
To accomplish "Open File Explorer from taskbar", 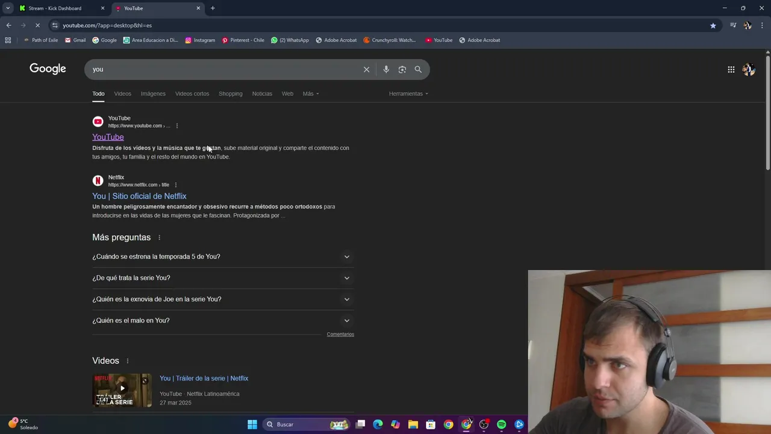I will [x=413, y=424].
